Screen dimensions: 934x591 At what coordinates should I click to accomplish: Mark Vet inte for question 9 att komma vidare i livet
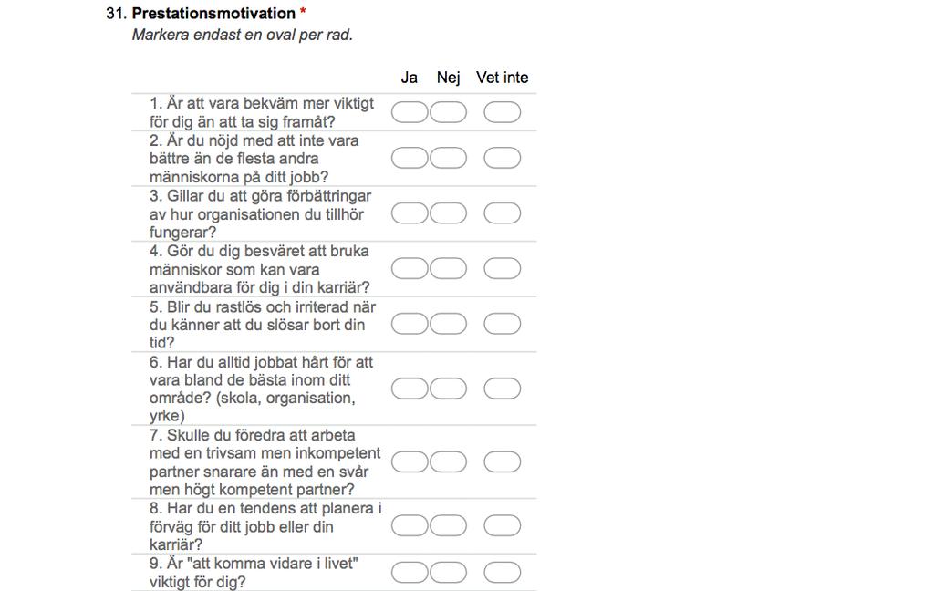click(503, 573)
